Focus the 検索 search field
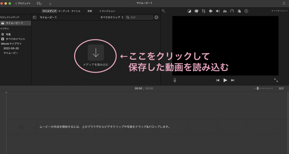Screen dimensions: 289x154 click(x=139, y=17)
